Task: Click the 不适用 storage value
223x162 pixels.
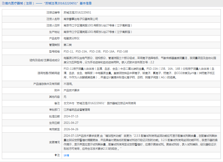Action: pos(68,84)
